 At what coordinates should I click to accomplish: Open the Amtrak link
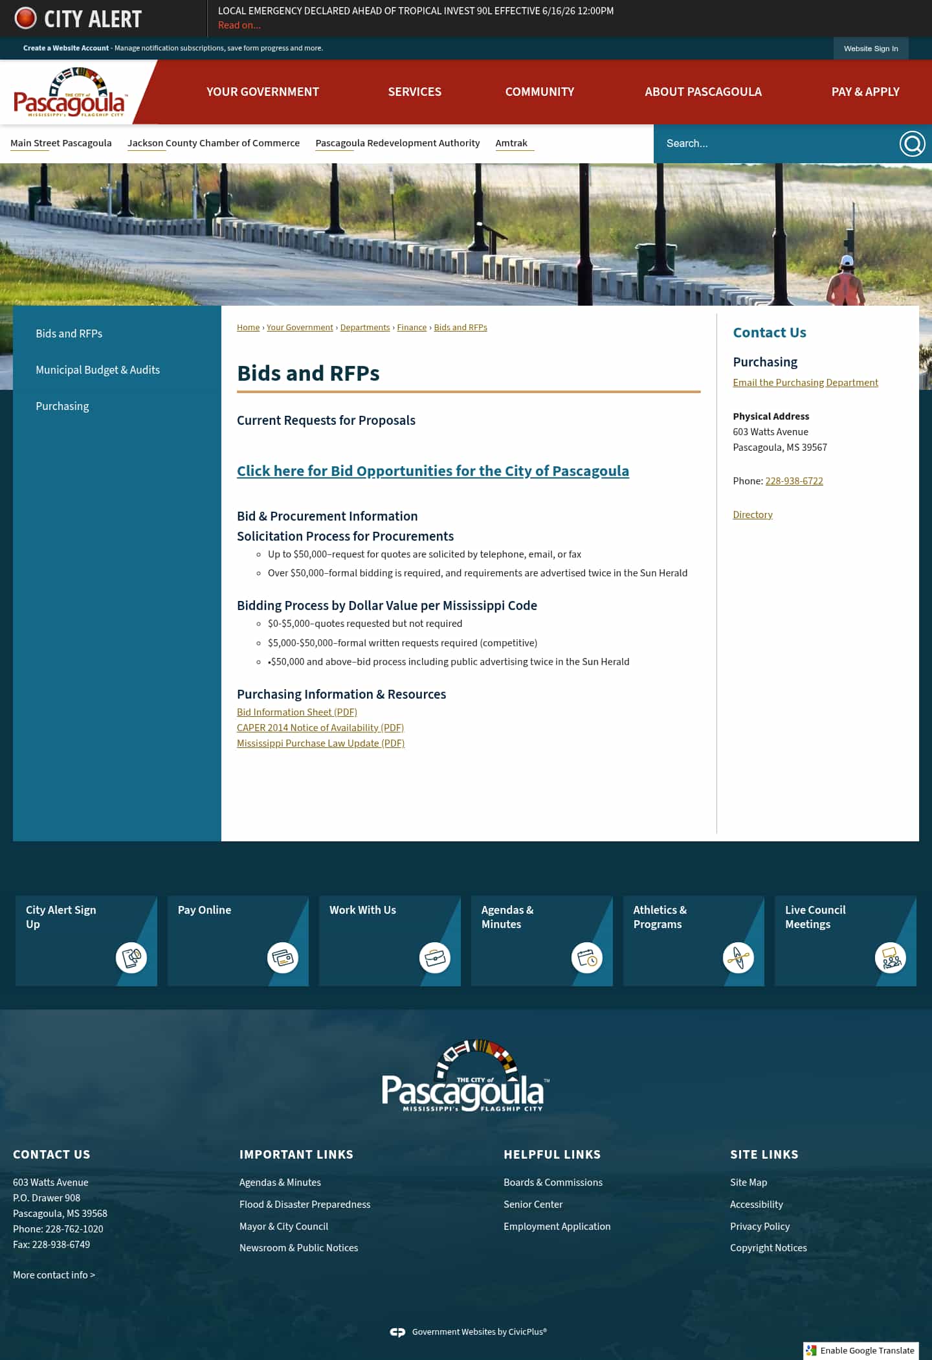click(x=511, y=143)
